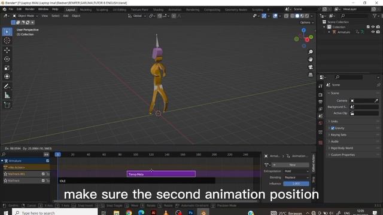
Task: Toggle Collection exclude-from-view-layer checkbox
Action: [368, 27]
